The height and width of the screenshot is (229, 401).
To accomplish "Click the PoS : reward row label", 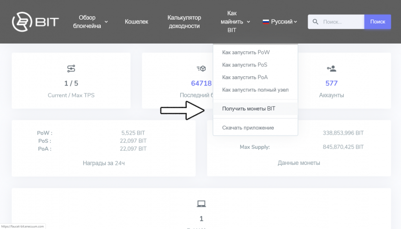I will 45,141.
